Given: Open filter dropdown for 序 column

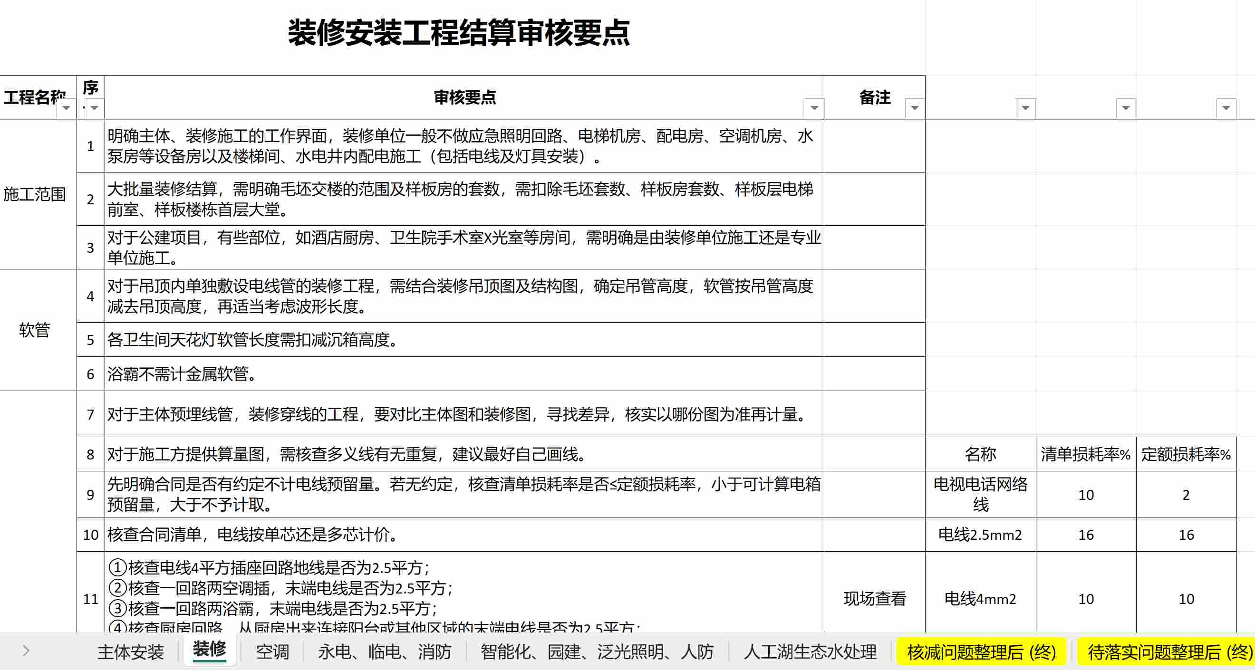Looking at the screenshot, I should (95, 108).
